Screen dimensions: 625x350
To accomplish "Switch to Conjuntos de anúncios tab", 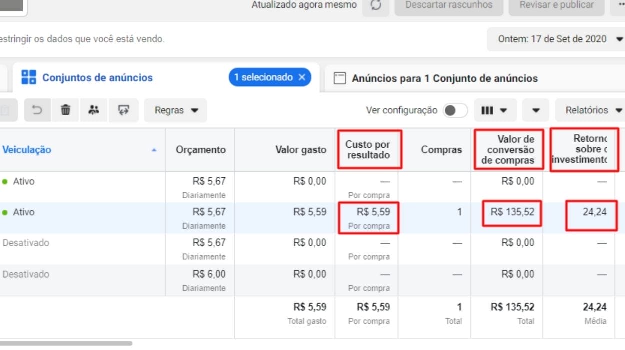I will click(97, 78).
